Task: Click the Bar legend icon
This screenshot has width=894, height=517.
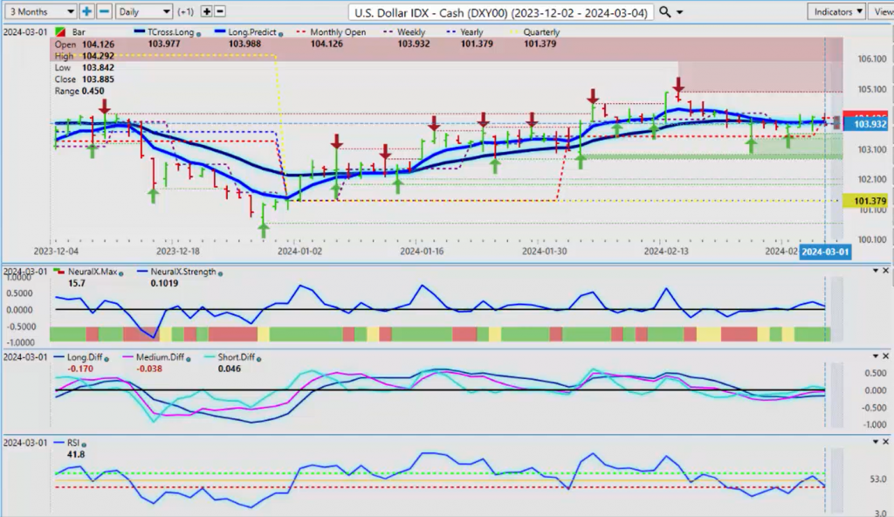Action: (x=60, y=32)
